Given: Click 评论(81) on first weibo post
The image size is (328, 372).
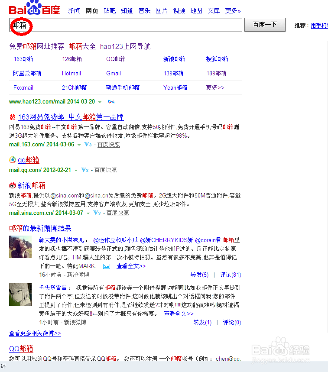Looking at the screenshot, I should [231, 275].
